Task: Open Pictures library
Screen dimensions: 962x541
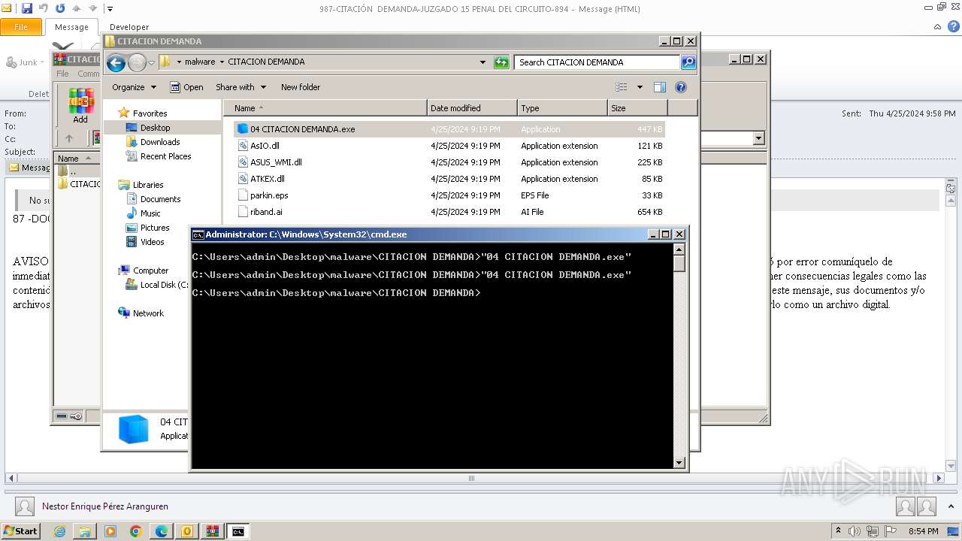Action: click(155, 228)
